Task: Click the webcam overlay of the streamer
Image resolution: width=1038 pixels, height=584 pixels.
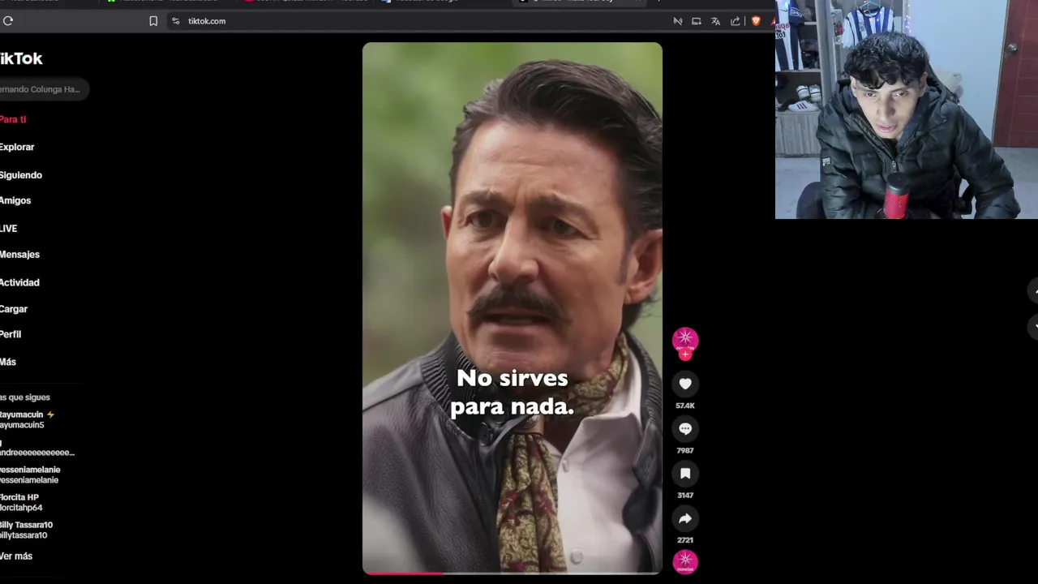Action: tap(906, 109)
